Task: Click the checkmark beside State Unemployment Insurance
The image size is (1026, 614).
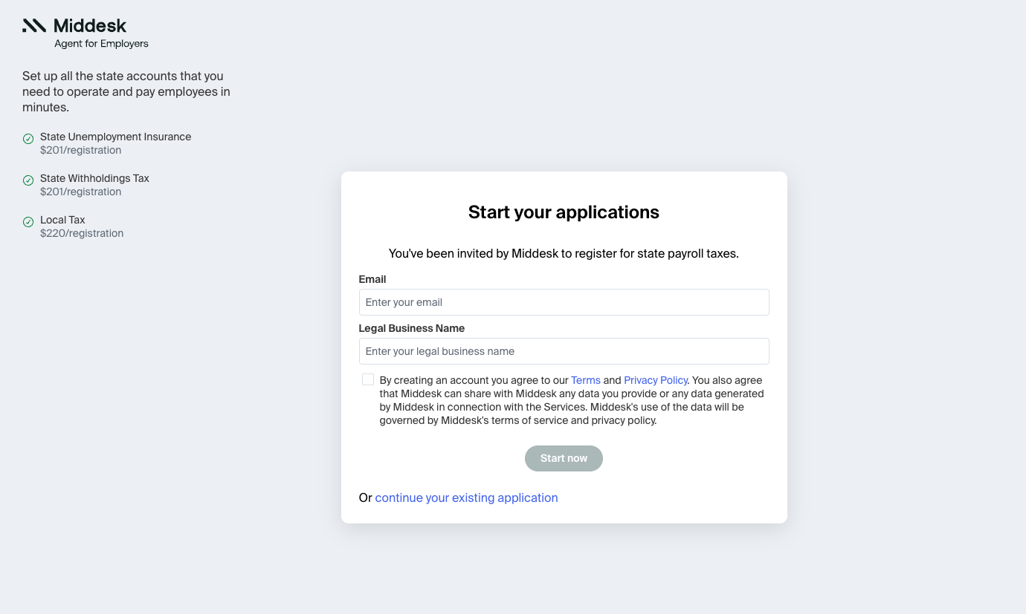Action: pyautogui.click(x=28, y=139)
